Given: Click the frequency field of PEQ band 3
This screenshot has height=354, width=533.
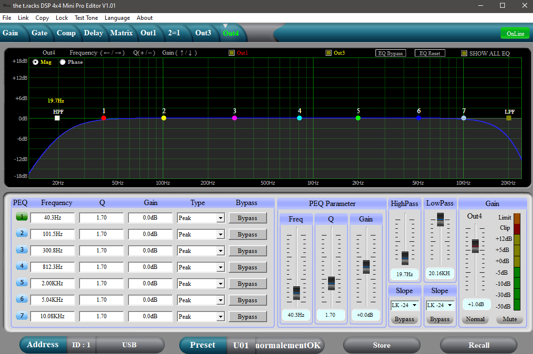Looking at the screenshot, I should pos(52,251).
